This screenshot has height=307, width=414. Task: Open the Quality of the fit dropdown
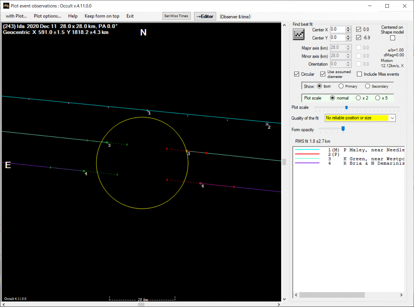point(392,118)
